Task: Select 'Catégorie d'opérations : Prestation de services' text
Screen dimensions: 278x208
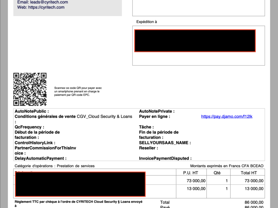Action: tap(55, 166)
